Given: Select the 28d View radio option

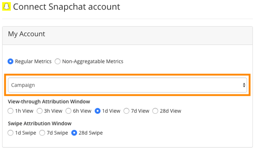Looking at the screenshot, I should (155, 111).
